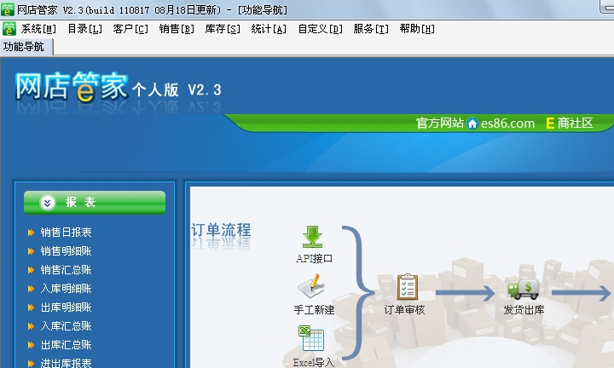
Task: Open 出库汇总账 report
Action: pos(66,345)
